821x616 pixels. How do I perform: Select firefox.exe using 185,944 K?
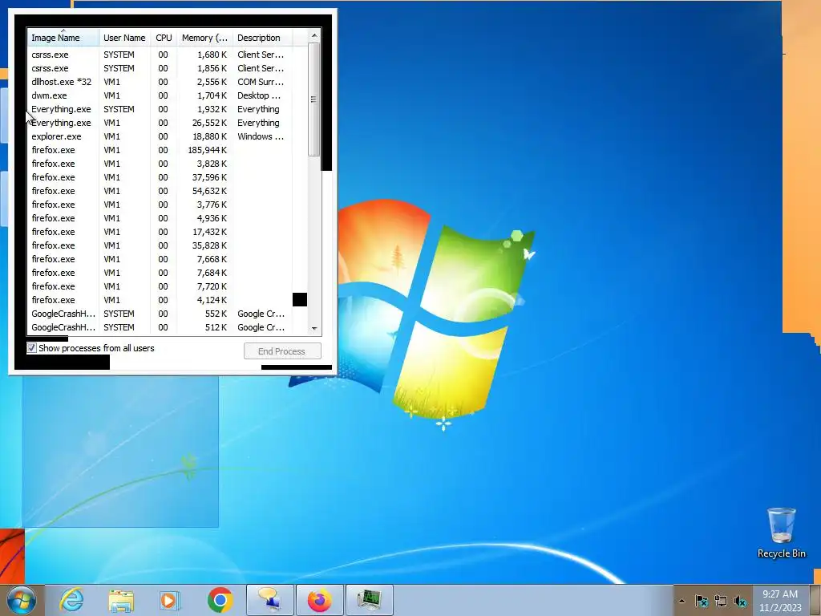tap(160, 150)
